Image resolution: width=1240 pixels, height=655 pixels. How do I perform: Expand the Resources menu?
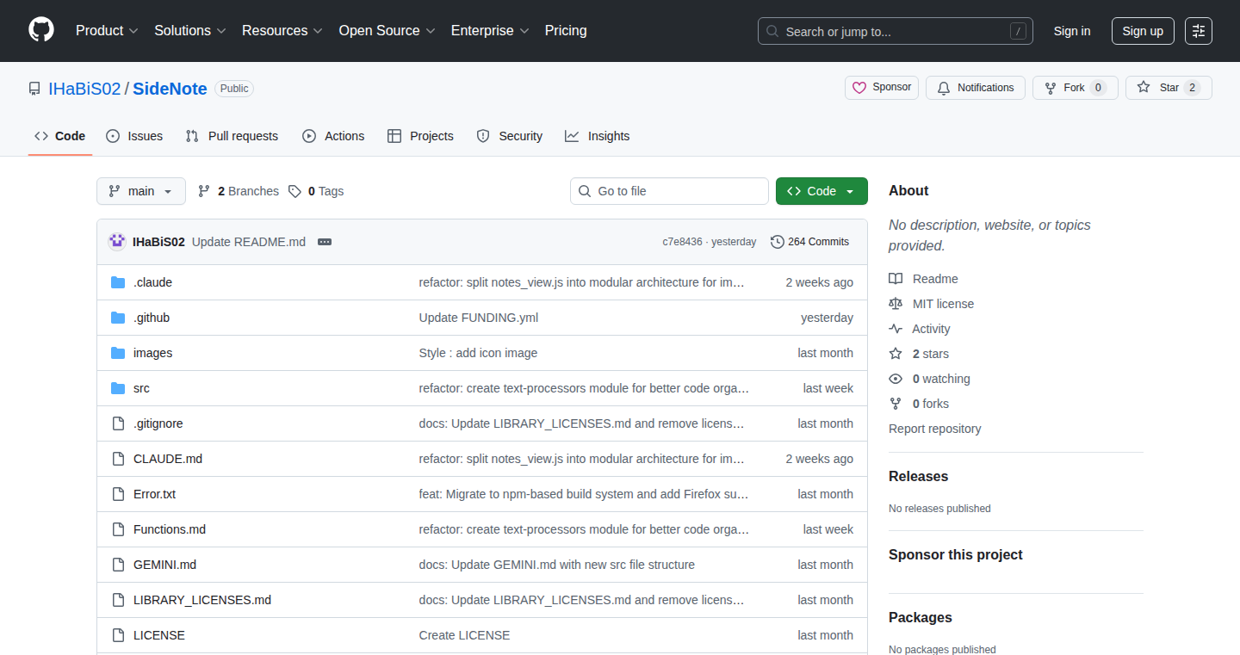click(282, 31)
